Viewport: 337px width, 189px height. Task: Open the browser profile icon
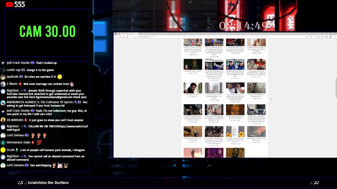coord(331,37)
